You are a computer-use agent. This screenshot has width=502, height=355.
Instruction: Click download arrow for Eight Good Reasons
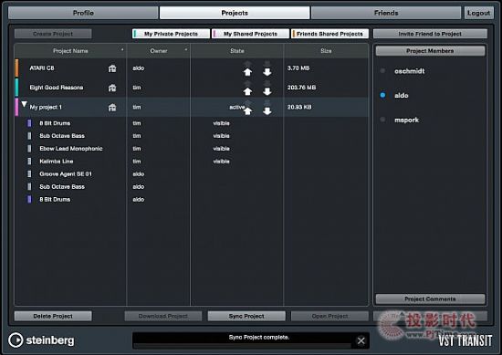pos(267,91)
